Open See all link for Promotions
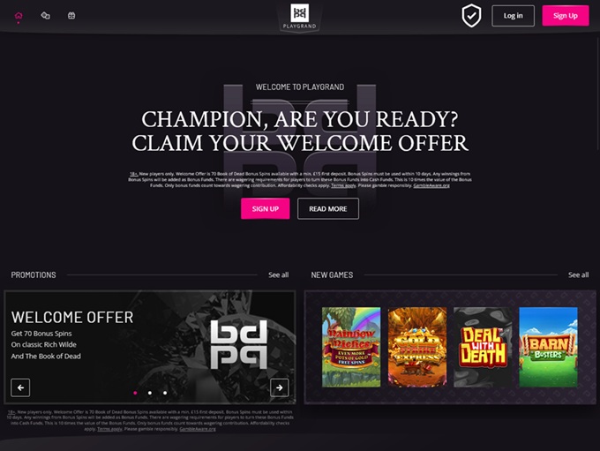Image resolution: width=600 pixels, height=451 pixels. 278,274
